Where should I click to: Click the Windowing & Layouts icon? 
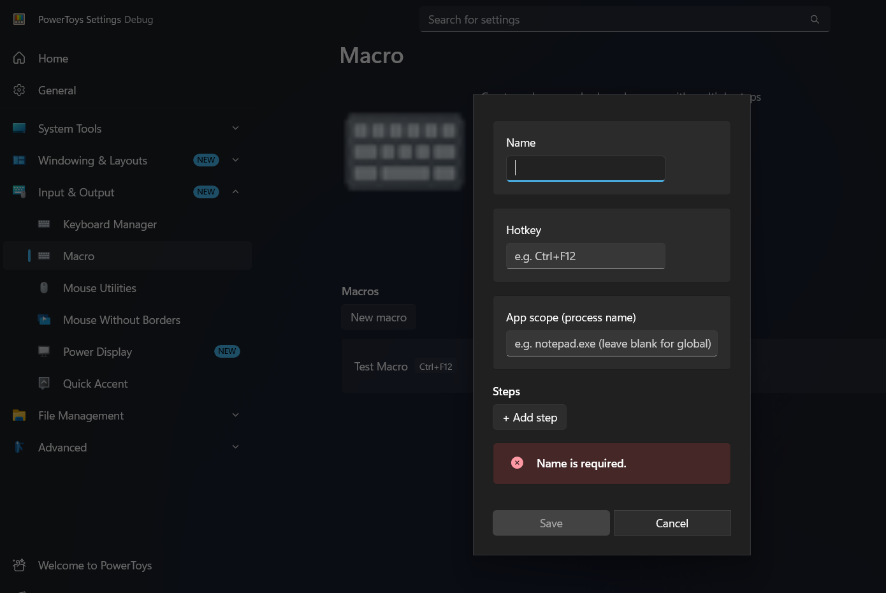pyautogui.click(x=19, y=160)
